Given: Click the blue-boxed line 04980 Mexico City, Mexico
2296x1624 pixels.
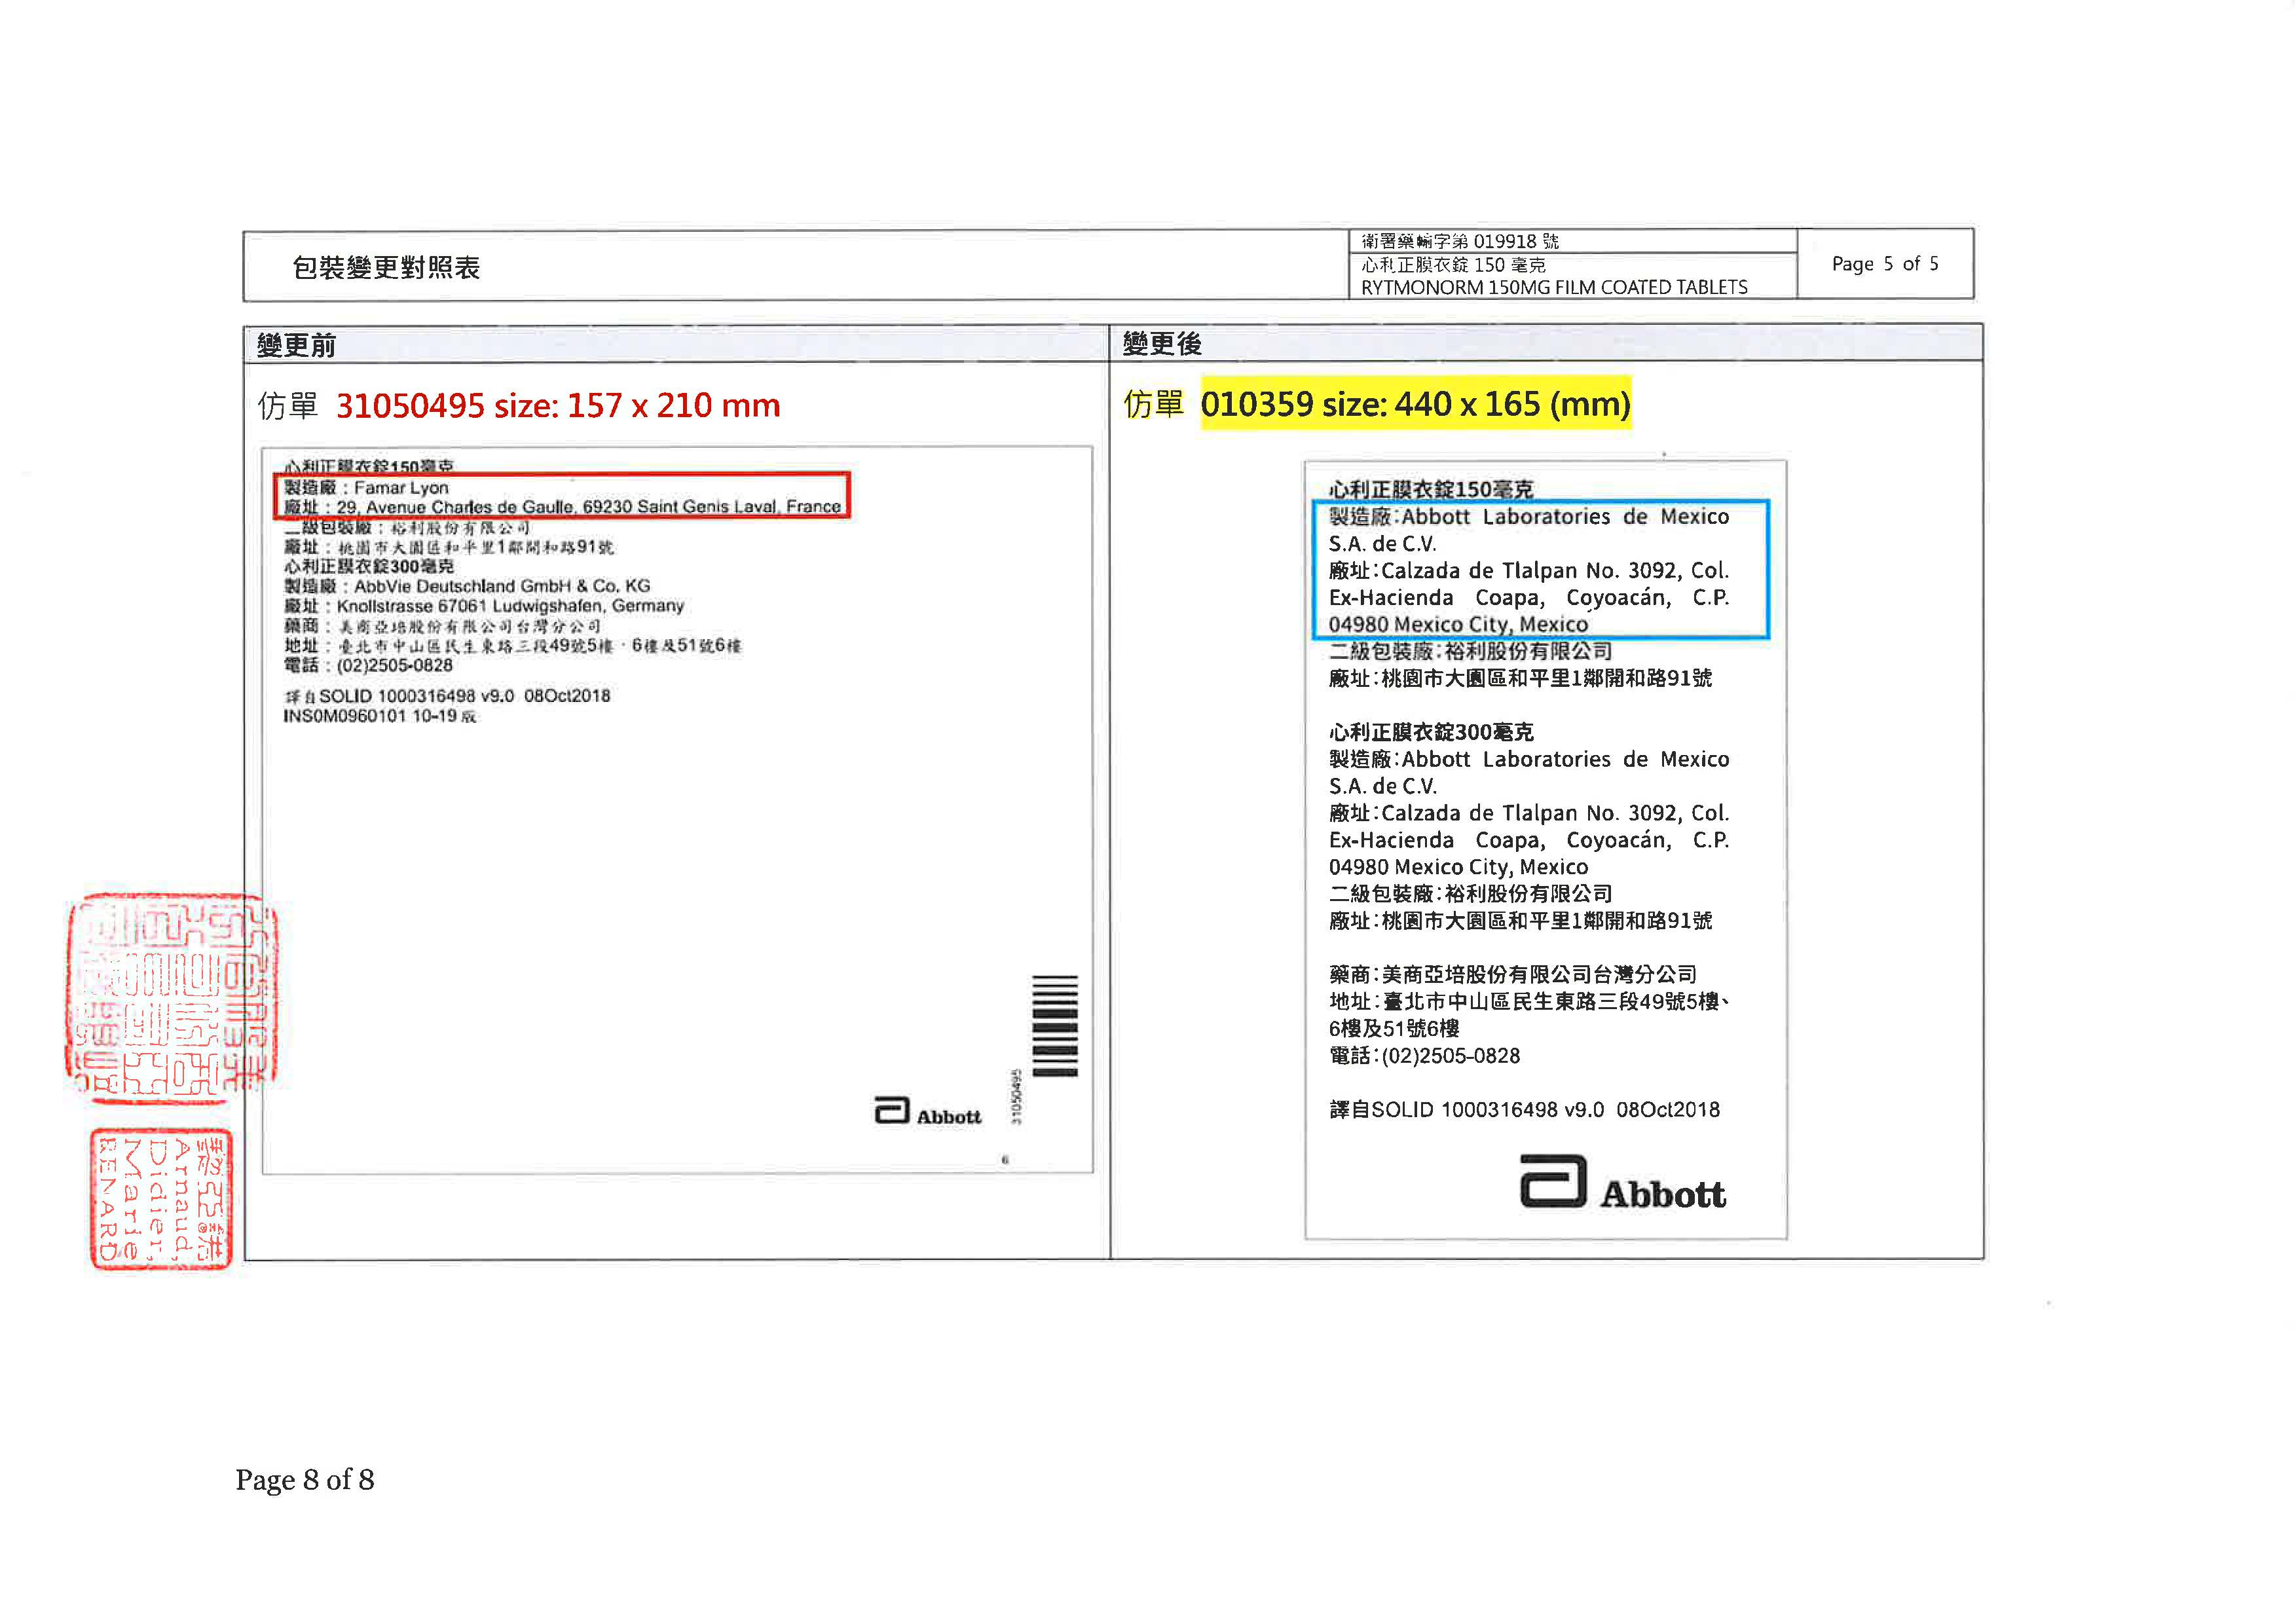Looking at the screenshot, I should pos(1458,624).
